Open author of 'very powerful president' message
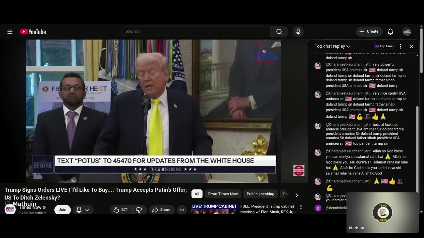This screenshot has height=238, width=424. click(x=348, y=65)
